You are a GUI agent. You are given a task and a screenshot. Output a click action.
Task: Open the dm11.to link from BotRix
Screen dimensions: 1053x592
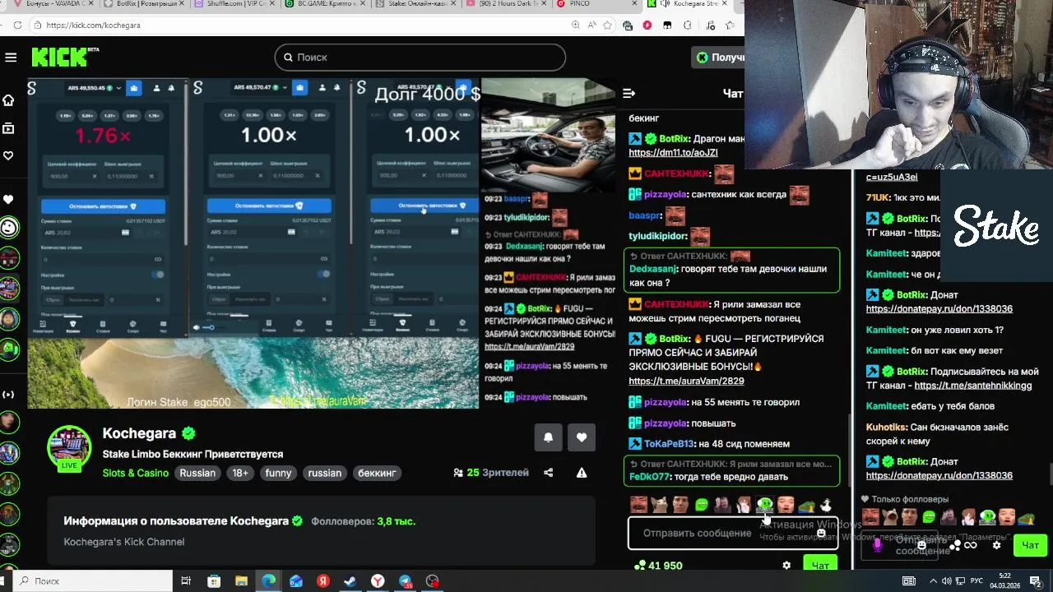pyautogui.click(x=673, y=153)
